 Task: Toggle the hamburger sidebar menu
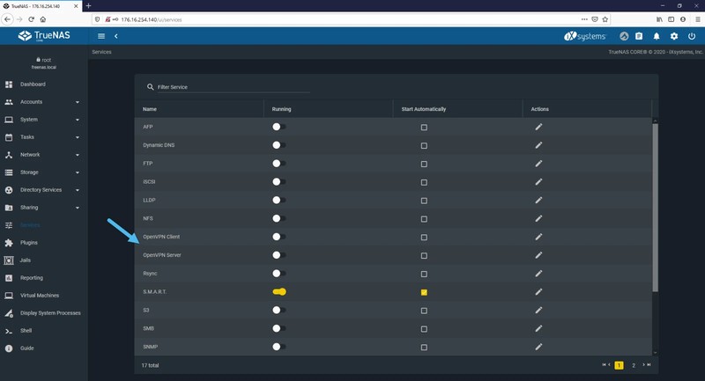[101, 36]
